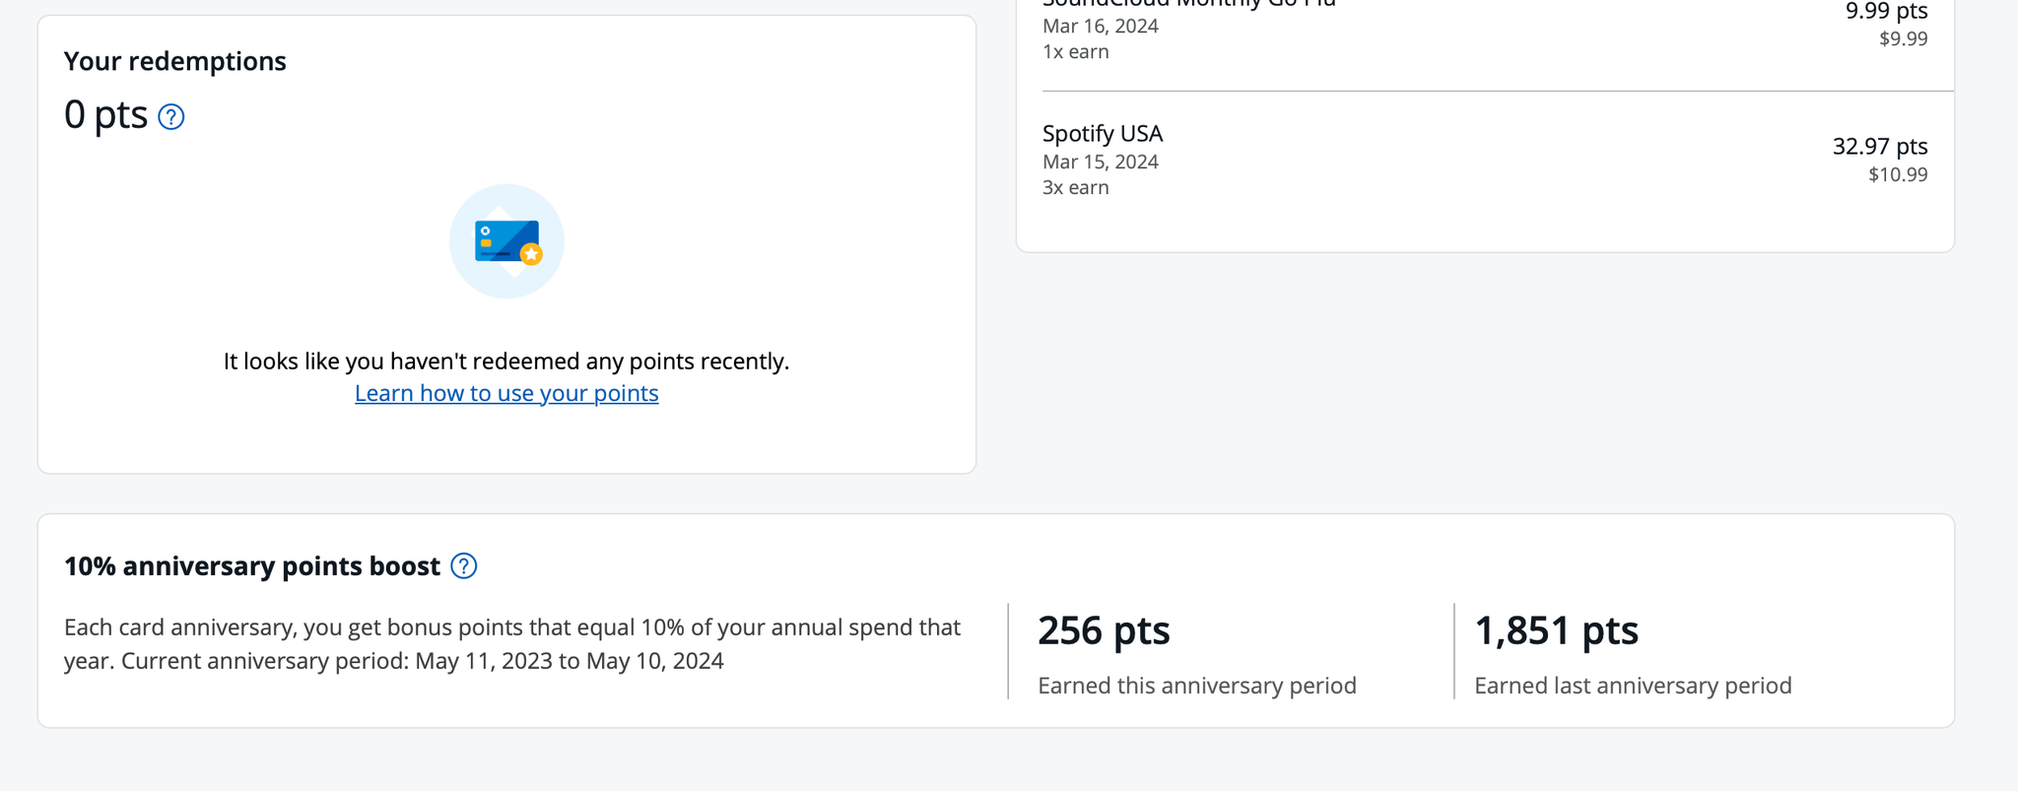Click the credit card redemption illustration
Screen dimensions: 2018x791
coord(505,240)
